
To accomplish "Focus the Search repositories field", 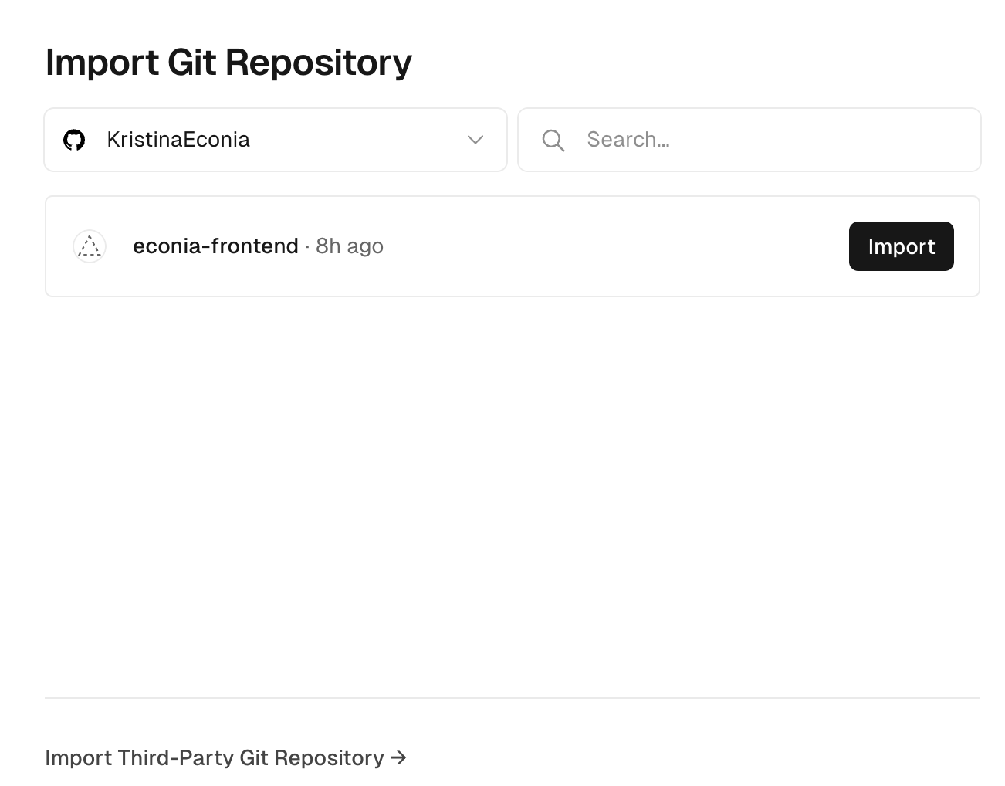I will point(750,140).
